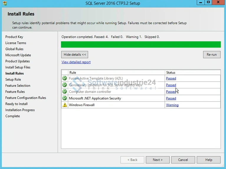Open the View detailed report link
The width and height of the screenshot is (226, 169).
pos(76,62)
